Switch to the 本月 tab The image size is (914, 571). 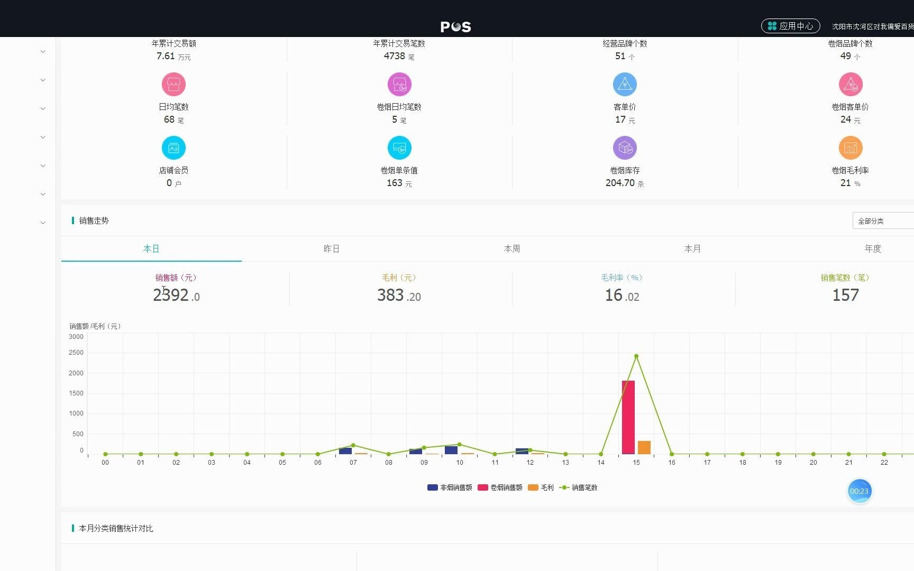[x=692, y=248]
